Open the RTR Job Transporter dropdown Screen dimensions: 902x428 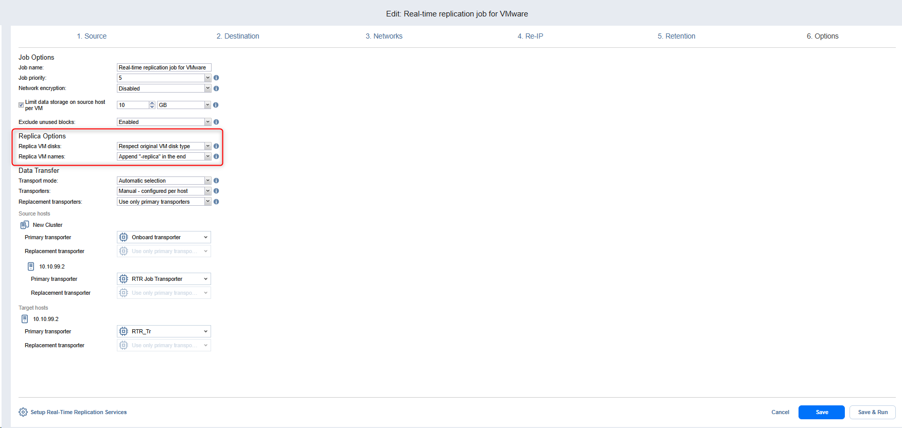coord(164,279)
